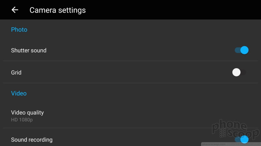261x146 pixels.
Task: Click the dark track of Shutter sound switch
Action: click(x=238, y=50)
